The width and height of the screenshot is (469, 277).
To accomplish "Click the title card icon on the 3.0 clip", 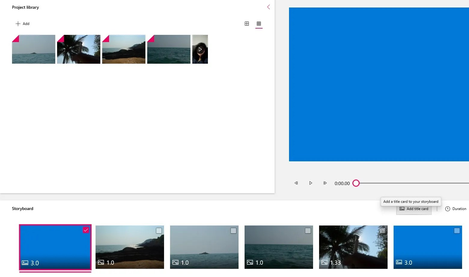I will (25, 263).
